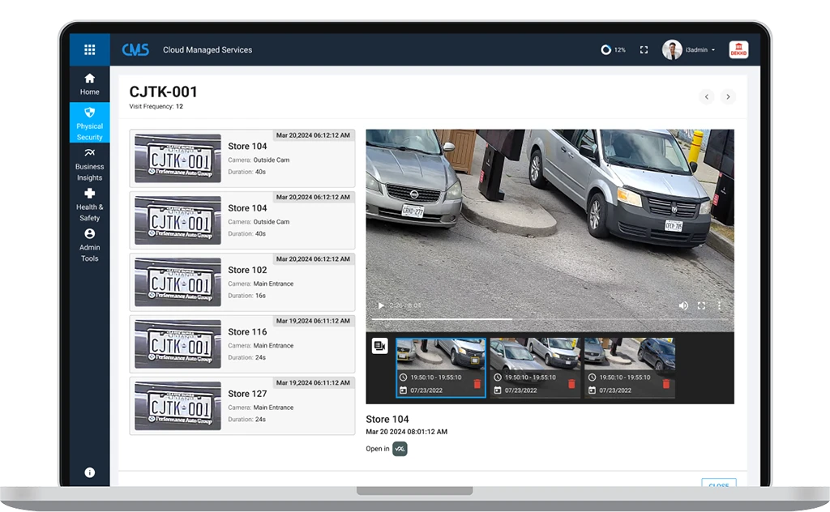Select the Store 102 Main Entrance detection
Viewport: 830px width, 512px height.
point(242,281)
